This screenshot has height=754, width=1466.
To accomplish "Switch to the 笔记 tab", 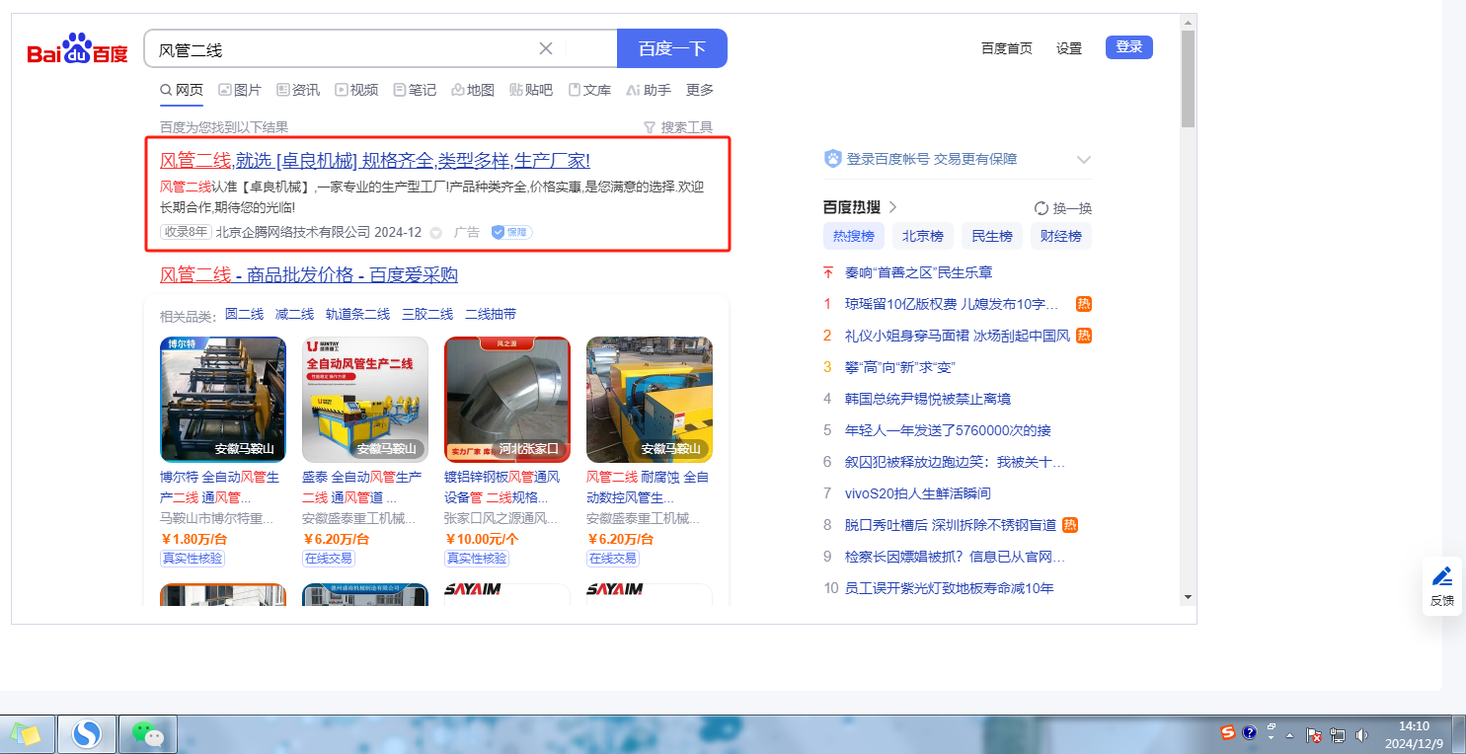I will [415, 90].
